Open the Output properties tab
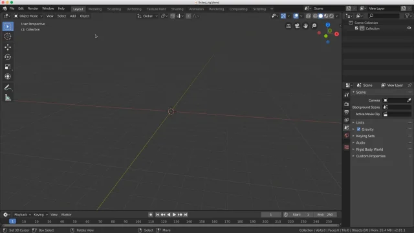The image size is (414, 233). (347, 112)
